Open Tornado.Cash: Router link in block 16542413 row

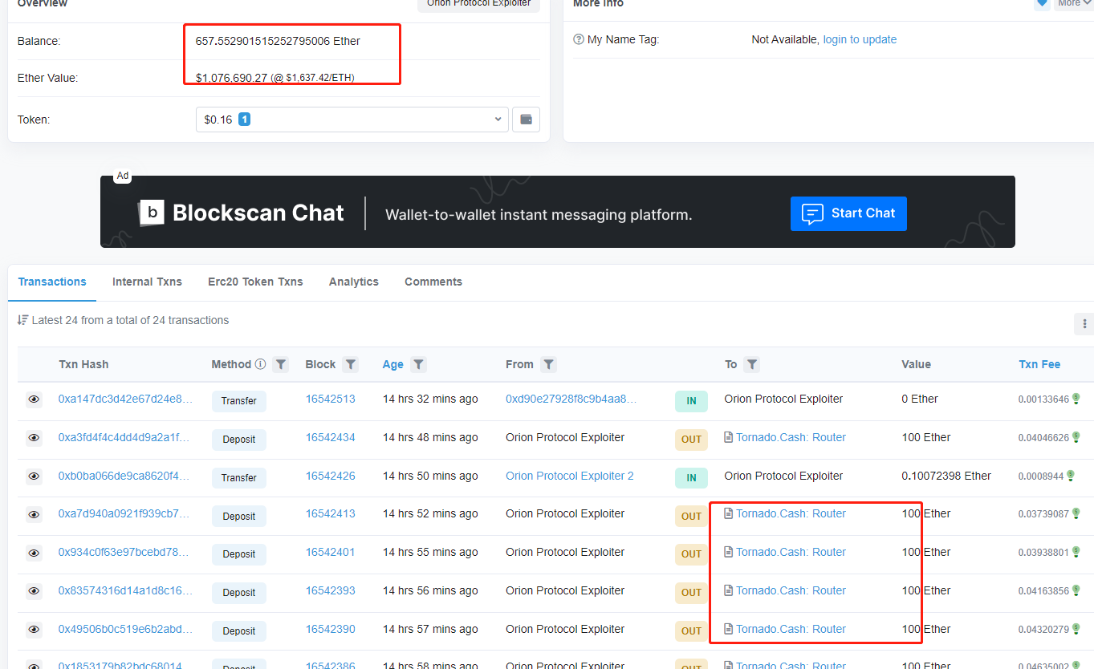click(791, 513)
